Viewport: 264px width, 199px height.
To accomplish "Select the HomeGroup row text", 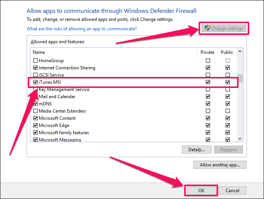I will click(51, 61).
